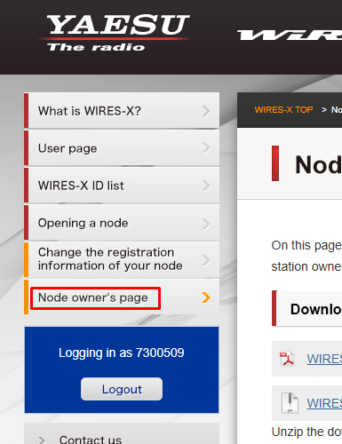
Task: Open the What is WIRES-X? menu item
Action: coord(122,111)
